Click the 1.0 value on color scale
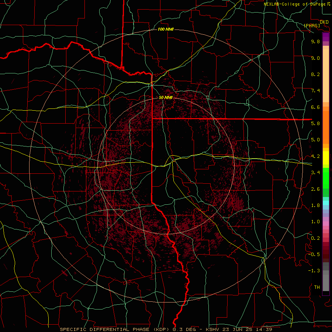The width and height of the screenshot is (332, 332). [x=315, y=222]
